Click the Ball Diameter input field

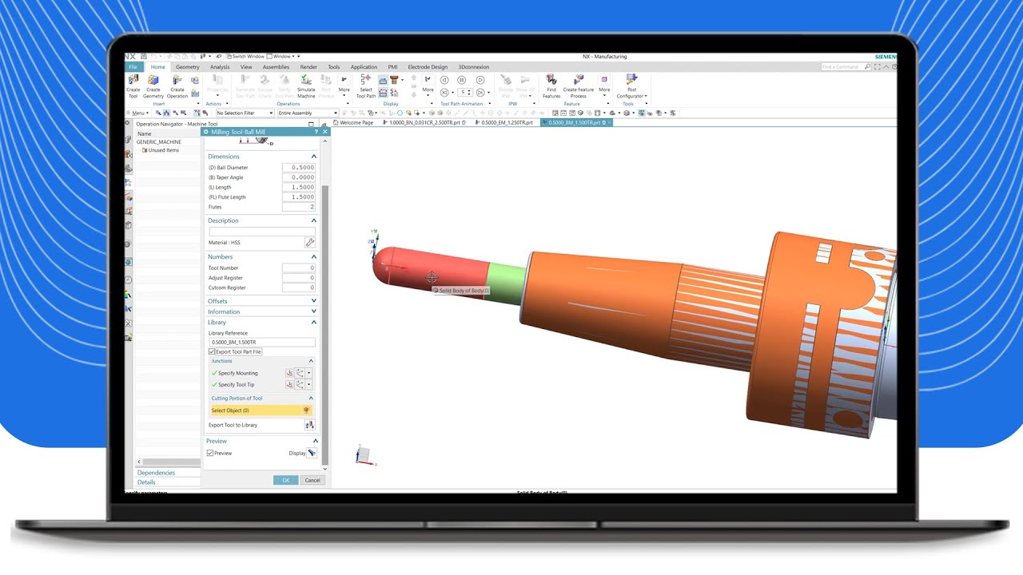[298, 168]
